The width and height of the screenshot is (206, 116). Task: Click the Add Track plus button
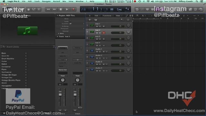90,20
